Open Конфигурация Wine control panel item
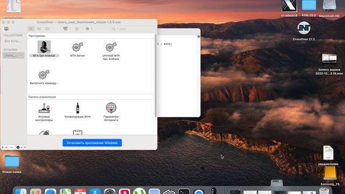Image resolution: width=345 pixels, height=194 pixels. tap(78, 108)
